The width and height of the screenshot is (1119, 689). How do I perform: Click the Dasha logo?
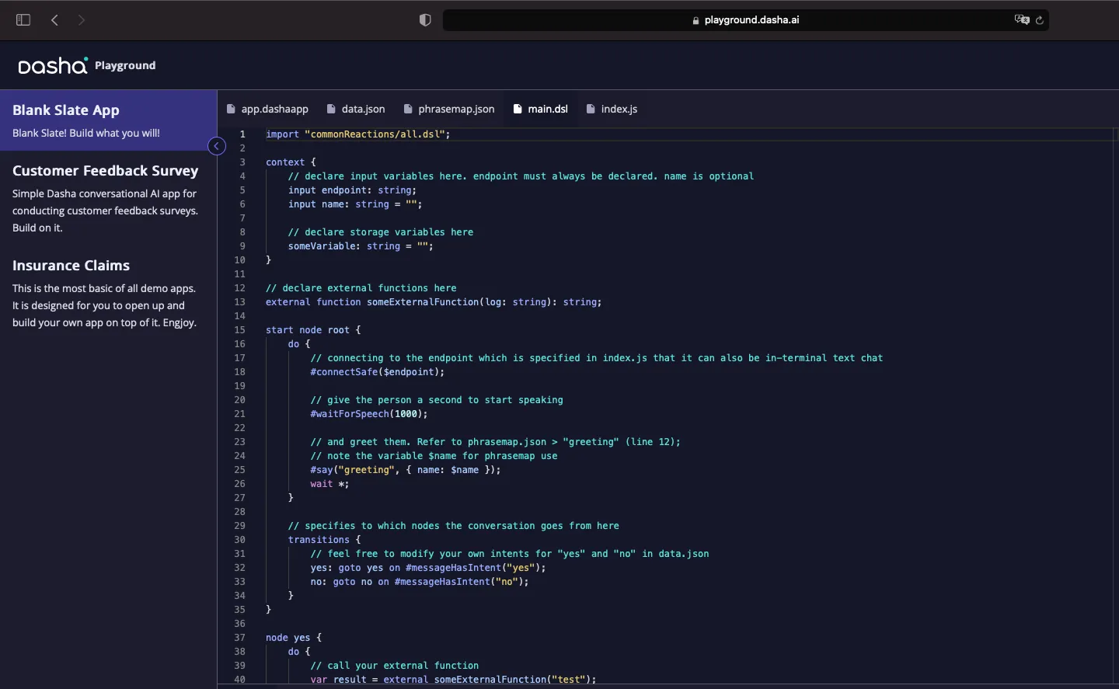53,65
